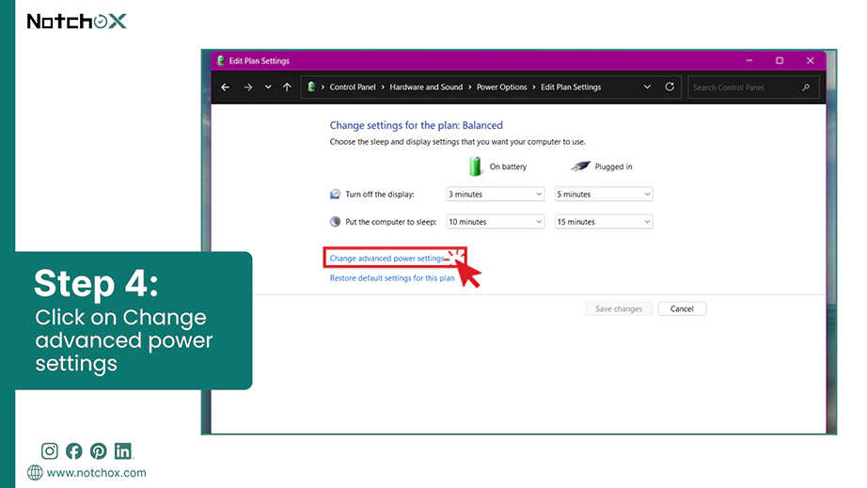Refresh the Control Panel page
Image resolution: width=867 pixels, height=488 pixels.
670,87
